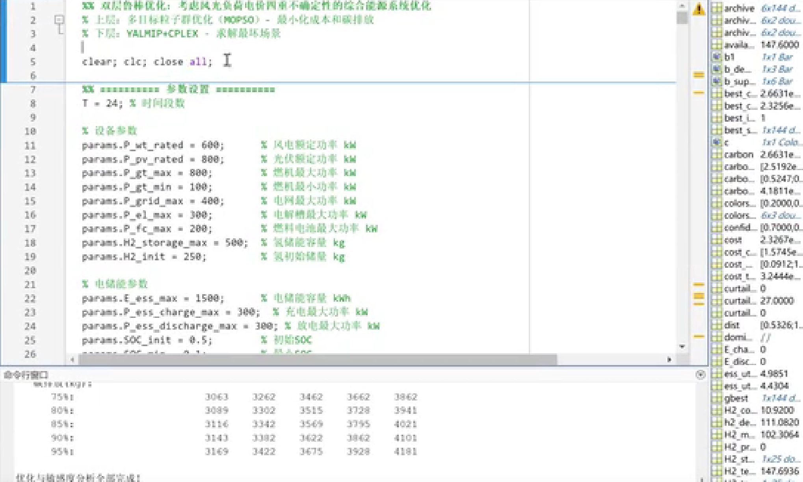The height and width of the screenshot is (482, 803).
Task: Click left arrow of horizontal editor scrollbar
Action: click(72, 360)
